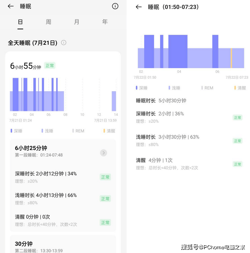Go back from 睡眠 (01:50-07:23) screen
The image size is (250, 253).
[139, 7]
